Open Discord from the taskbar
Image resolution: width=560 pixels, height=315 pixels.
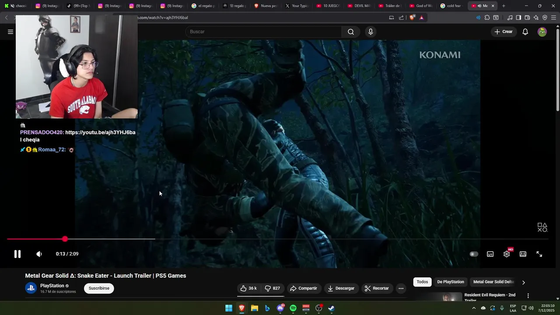(280, 308)
